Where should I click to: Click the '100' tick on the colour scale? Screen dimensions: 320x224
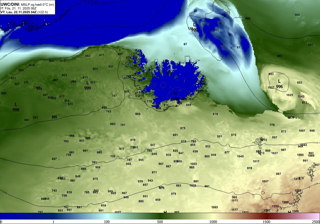click(x=107, y=222)
